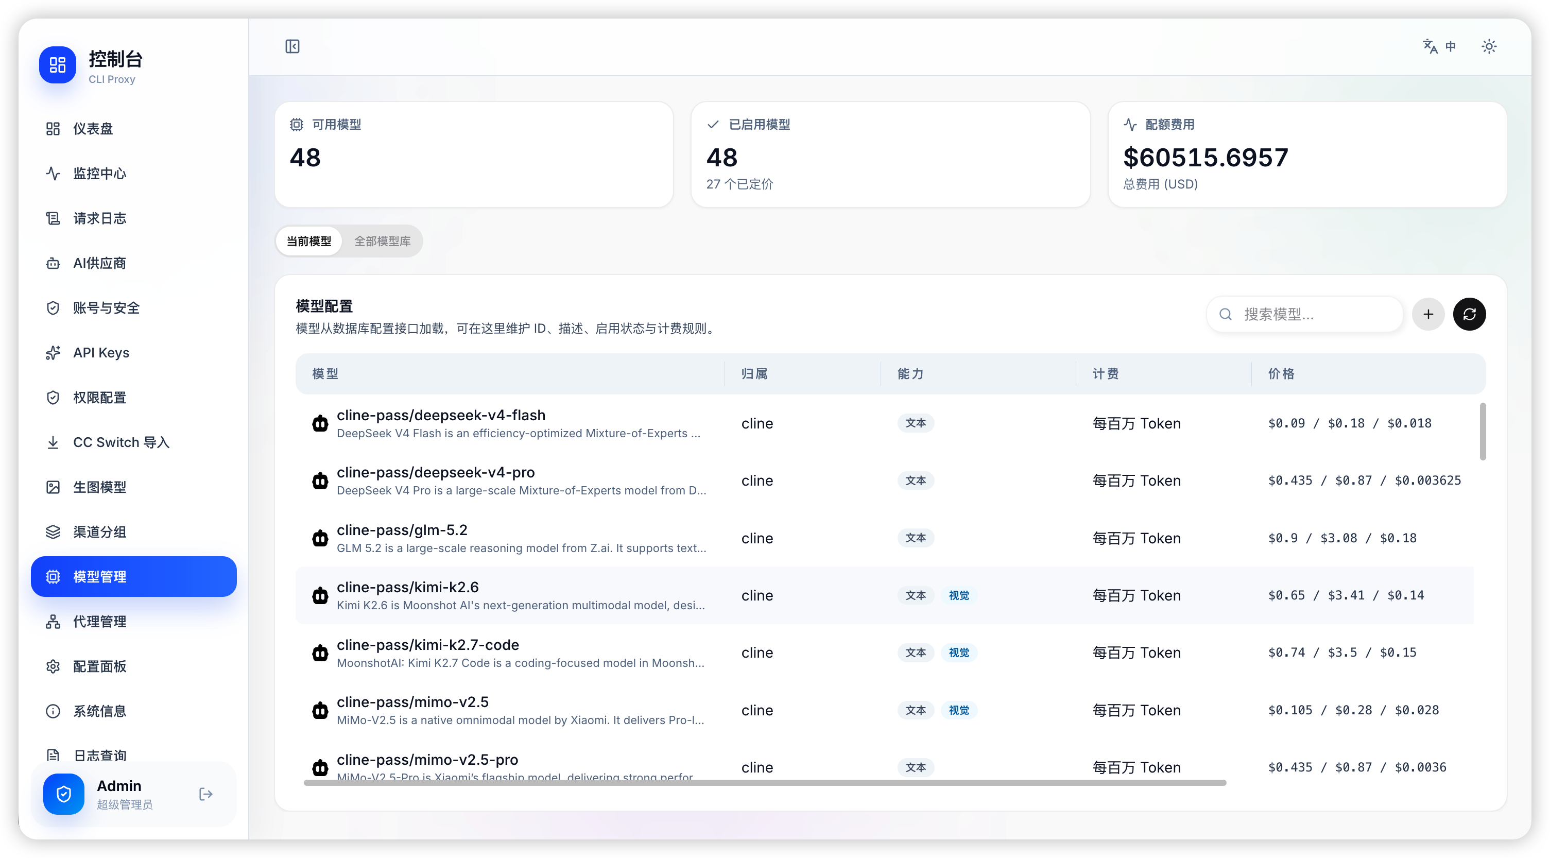Viewport: 1550px width, 858px height.
Task: Open 系统信息 in sidebar
Action: [133, 711]
